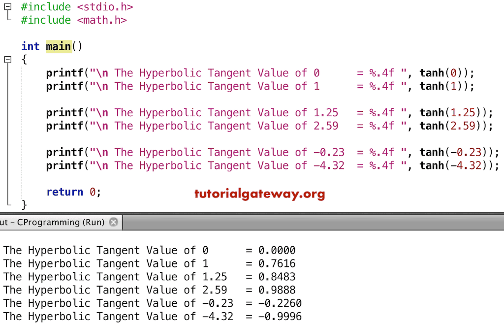
Task: Click the tanh(-4.32) function call
Action: [453, 165]
